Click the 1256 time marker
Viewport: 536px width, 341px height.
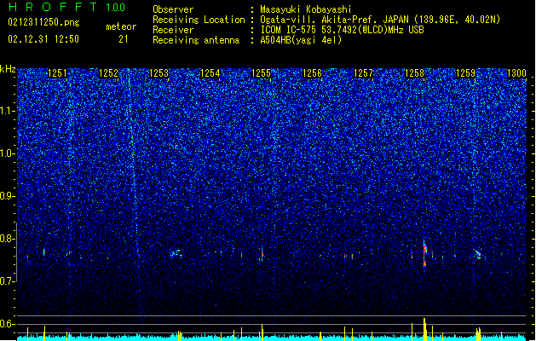coord(313,73)
